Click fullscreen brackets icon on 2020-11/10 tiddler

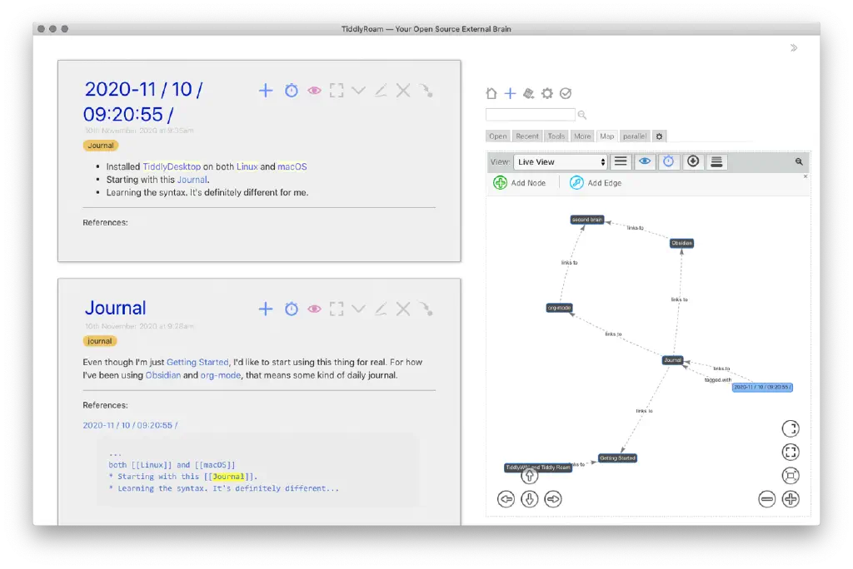337,90
